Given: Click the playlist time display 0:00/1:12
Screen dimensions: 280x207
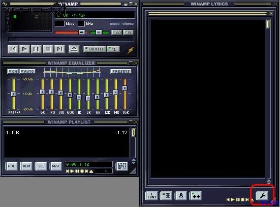Looking at the screenshot, I should coord(88,164).
